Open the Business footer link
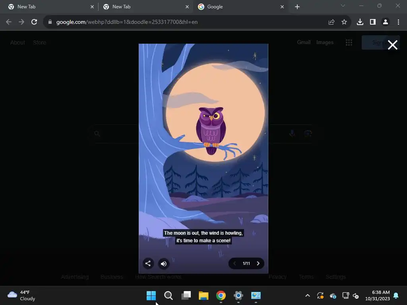 pyautogui.click(x=112, y=277)
